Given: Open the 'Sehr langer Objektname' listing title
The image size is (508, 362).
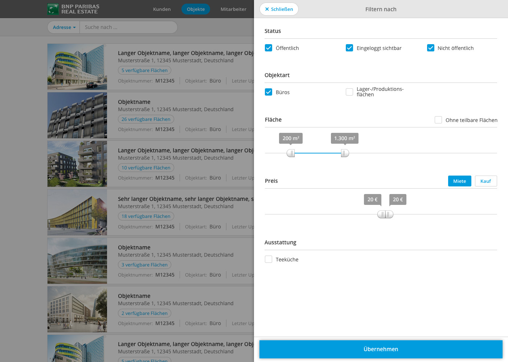Looking at the screenshot, I should 186,199.
